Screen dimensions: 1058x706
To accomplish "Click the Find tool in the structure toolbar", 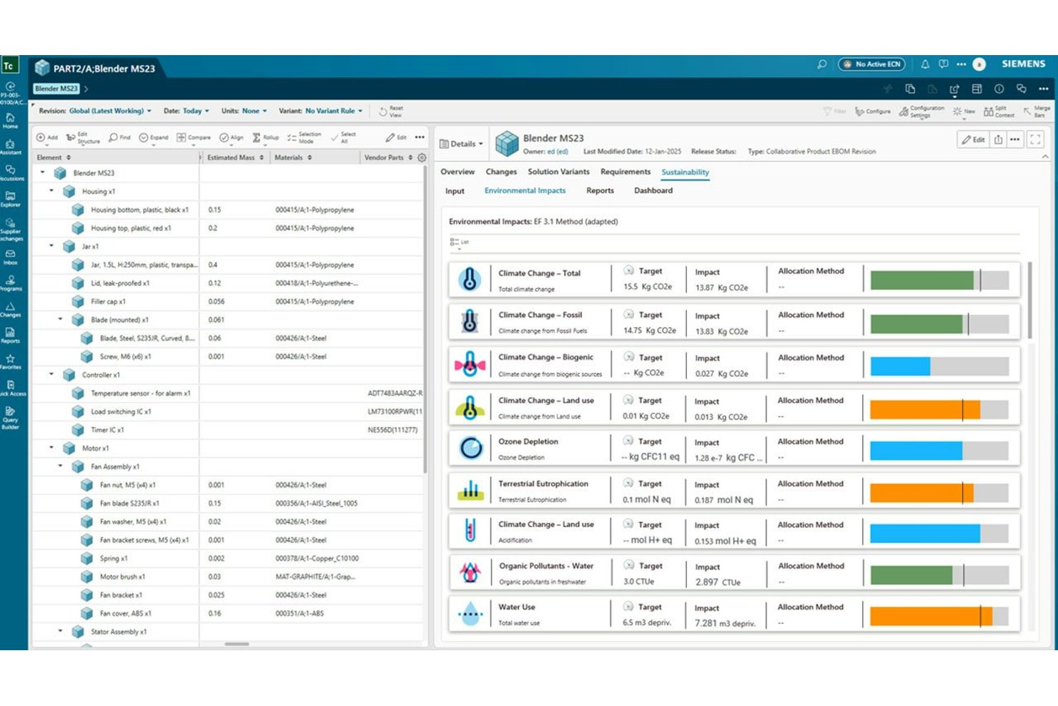I will coord(119,137).
